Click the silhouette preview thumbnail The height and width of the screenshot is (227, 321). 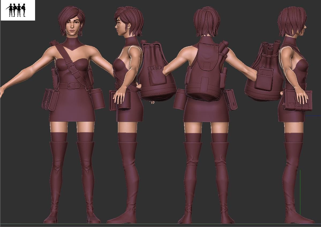tap(18, 10)
